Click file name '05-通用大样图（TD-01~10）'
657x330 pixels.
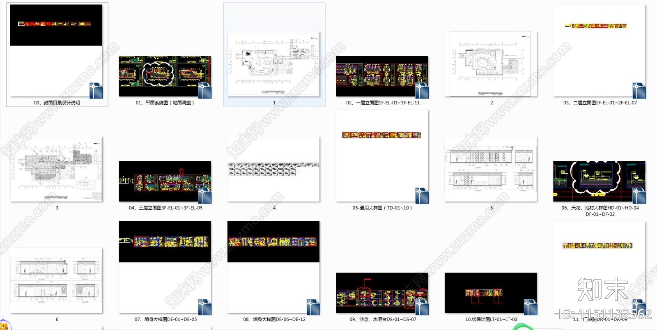click(382, 208)
